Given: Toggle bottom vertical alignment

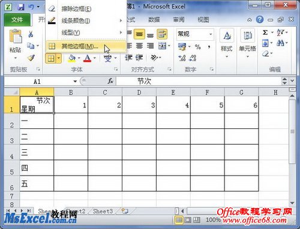Looking at the screenshot, I should coord(150,35).
